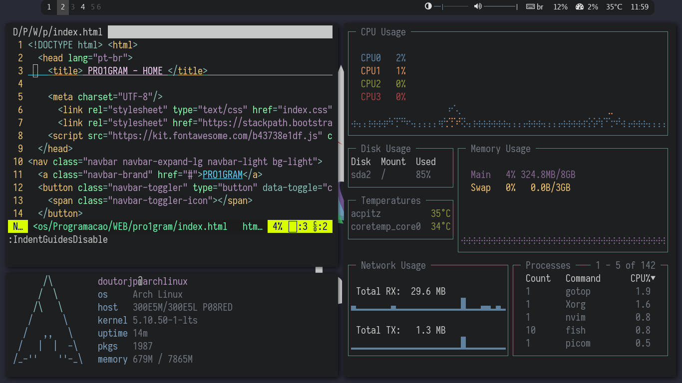
Task: Click the 35°C temperature indicator
Action: (614, 7)
